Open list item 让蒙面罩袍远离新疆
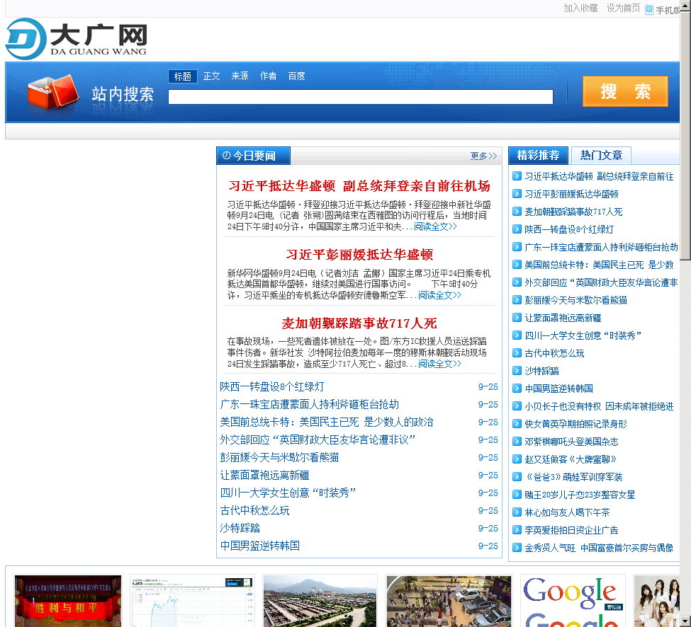This screenshot has width=691, height=627. pyautogui.click(x=264, y=475)
